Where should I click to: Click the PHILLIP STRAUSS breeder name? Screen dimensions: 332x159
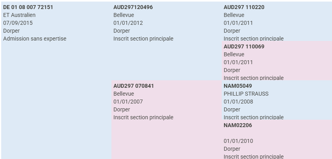coord(246,94)
